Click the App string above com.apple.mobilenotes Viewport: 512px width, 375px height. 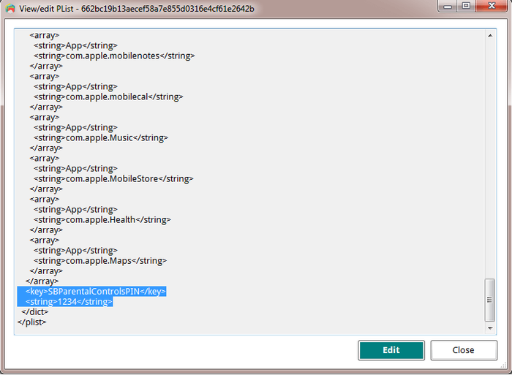[75, 46]
